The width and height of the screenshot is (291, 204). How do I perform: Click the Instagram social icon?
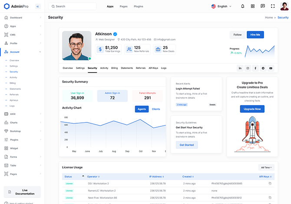click(x=248, y=68)
